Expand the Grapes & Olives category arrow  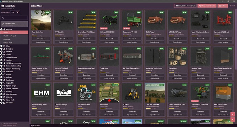(x=1, y=89)
